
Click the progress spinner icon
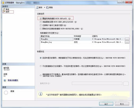6,93
